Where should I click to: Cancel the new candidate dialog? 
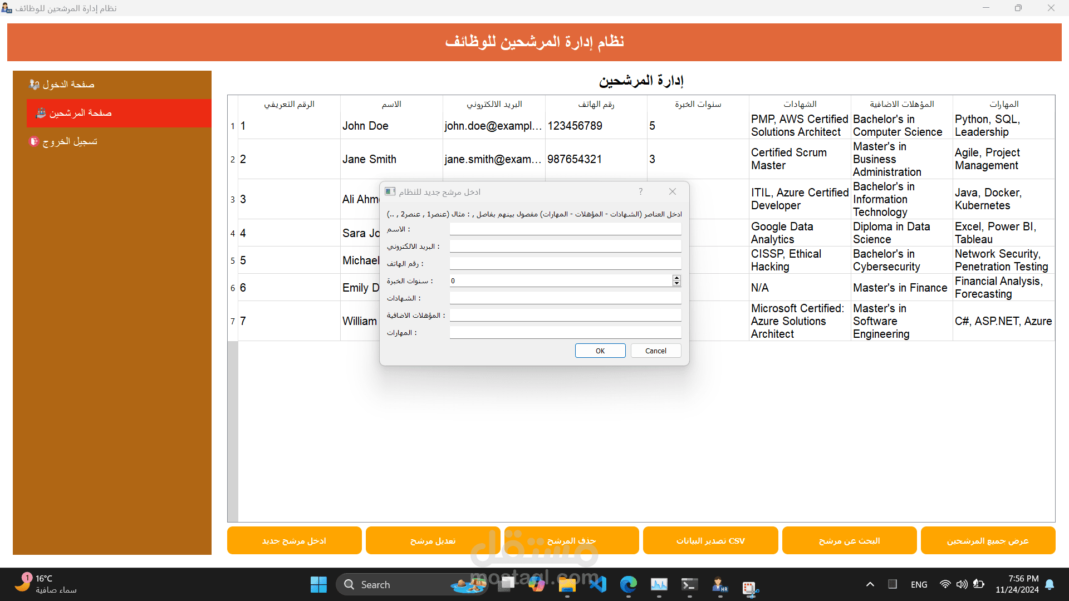[x=655, y=351]
